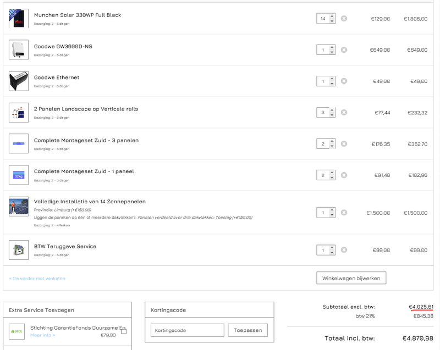Screen dimensions: 440x350
Task: Increase quantity of 2 Panelen Landscape rails
Action: click(x=332, y=110)
